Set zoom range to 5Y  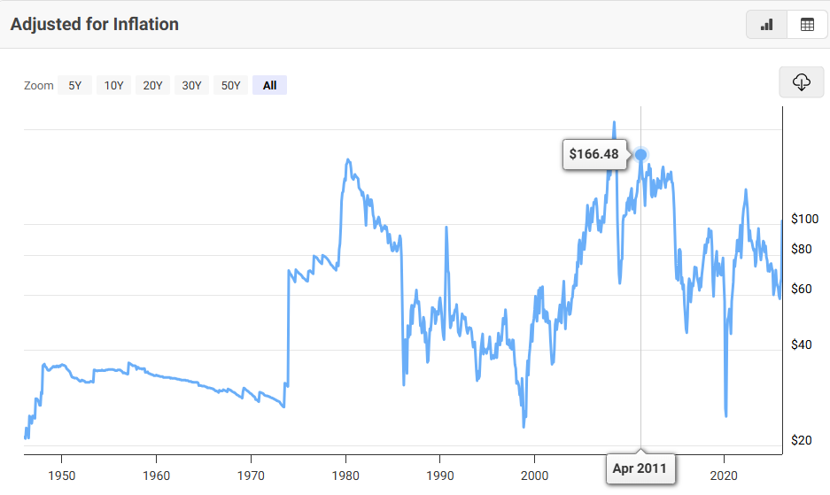(75, 86)
